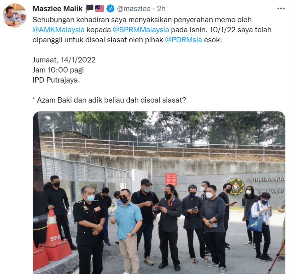Click the SPRM emblem in the photo
Screen dimensions: 296x274
pyautogui.click(x=236, y=186)
